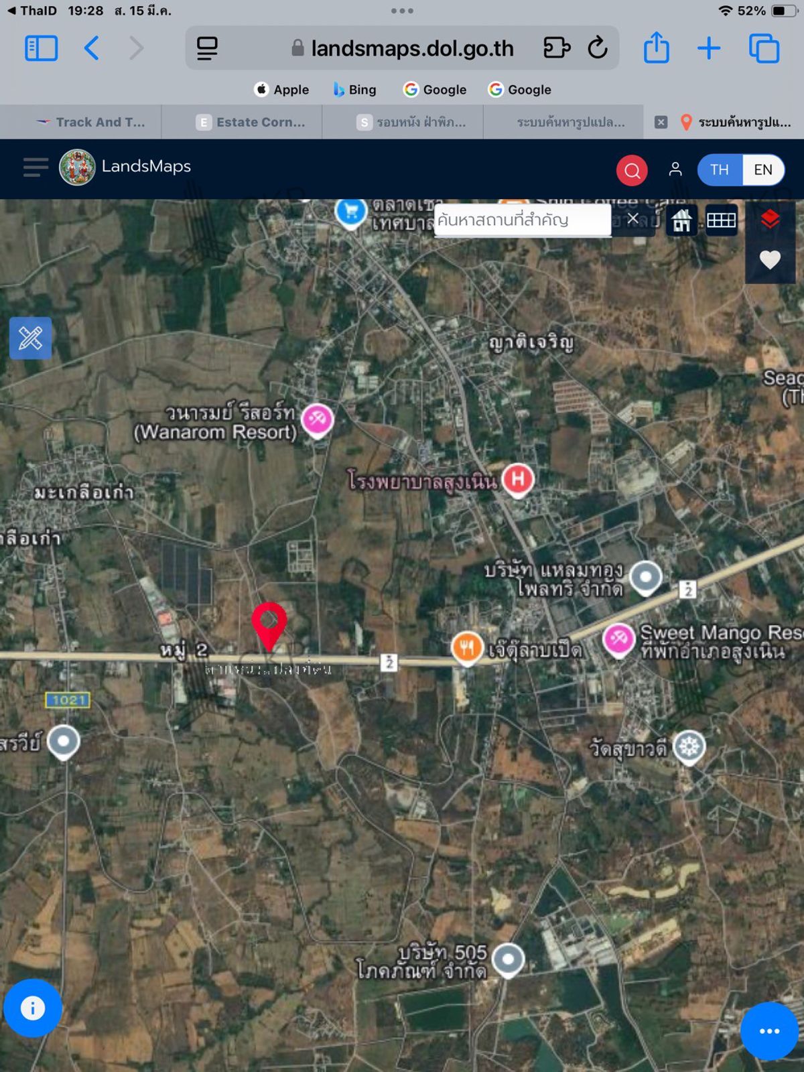Screen dimensions: 804x1072
Task: Open the Share sheet
Action: point(657,47)
